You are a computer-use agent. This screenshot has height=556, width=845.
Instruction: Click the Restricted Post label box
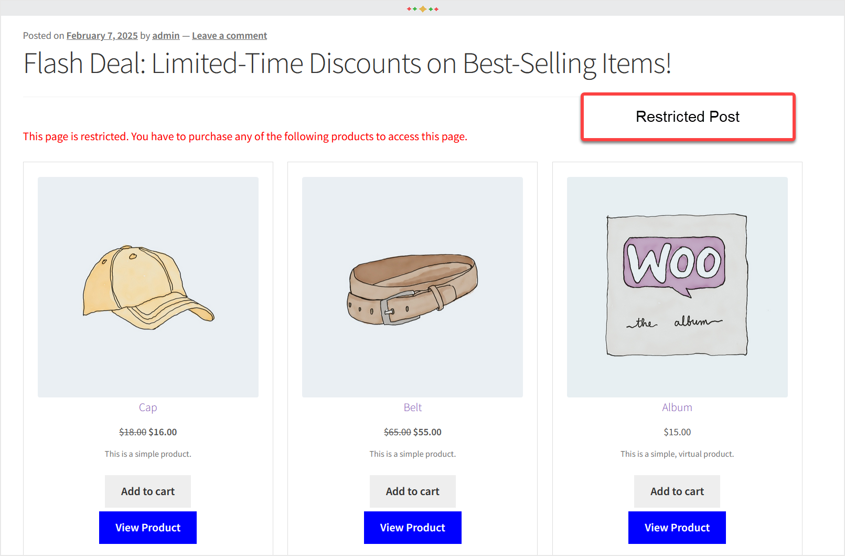point(688,117)
